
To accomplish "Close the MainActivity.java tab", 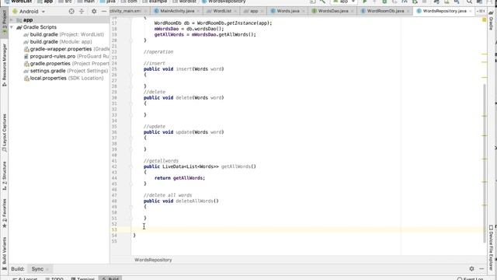I will coord(198,11).
